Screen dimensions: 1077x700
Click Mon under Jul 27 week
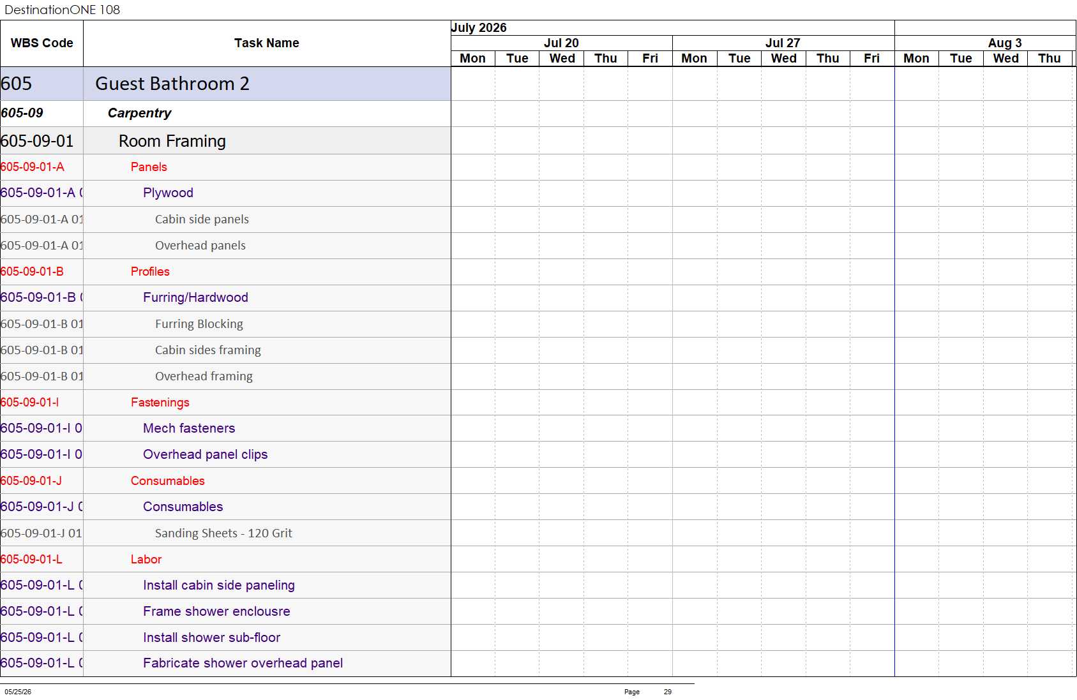[x=694, y=58]
